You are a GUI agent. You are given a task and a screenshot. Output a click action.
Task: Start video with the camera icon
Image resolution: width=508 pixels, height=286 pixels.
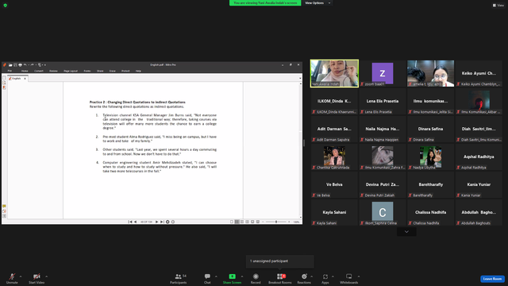37,278
